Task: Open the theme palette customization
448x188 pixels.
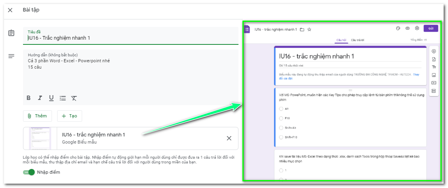Action: pyautogui.click(x=398, y=28)
